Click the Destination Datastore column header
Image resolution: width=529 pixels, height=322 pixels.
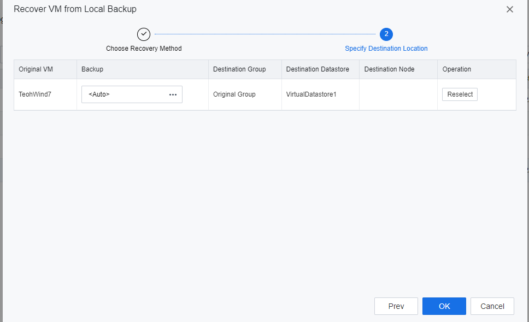point(318,69)
